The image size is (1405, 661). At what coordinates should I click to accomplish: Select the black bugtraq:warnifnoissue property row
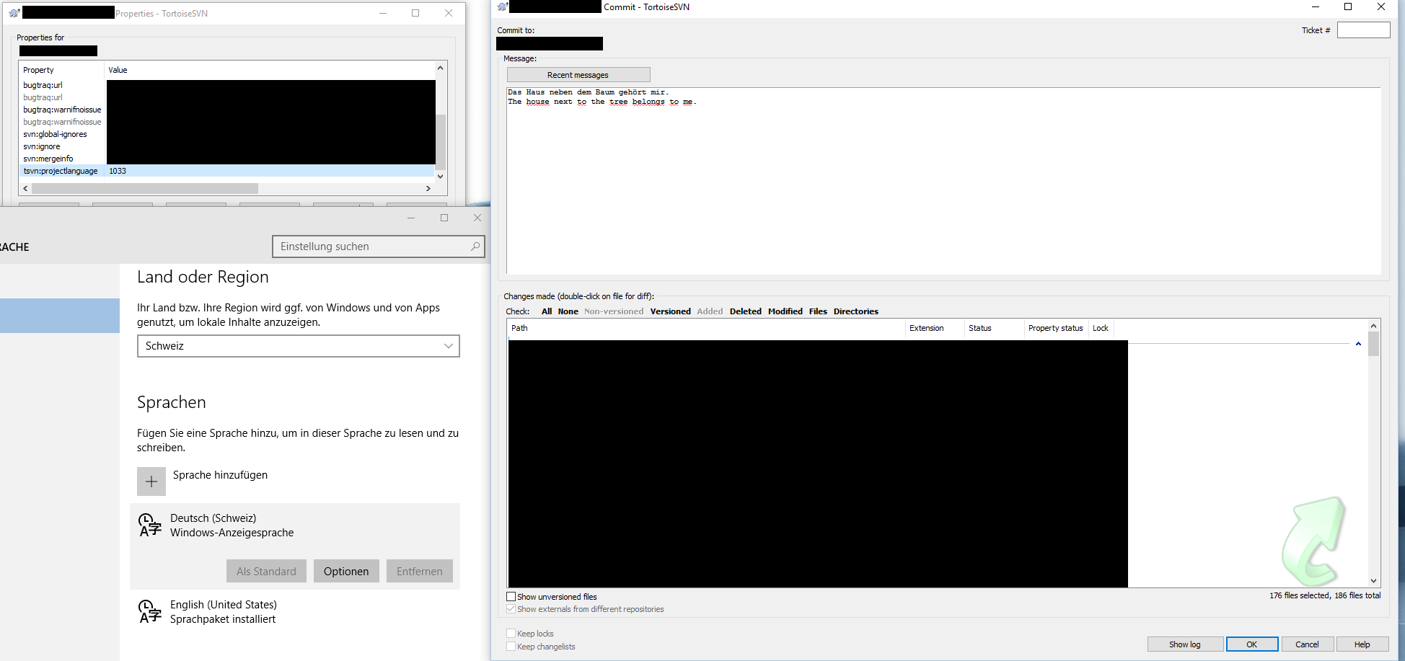[x=62, y=110]
